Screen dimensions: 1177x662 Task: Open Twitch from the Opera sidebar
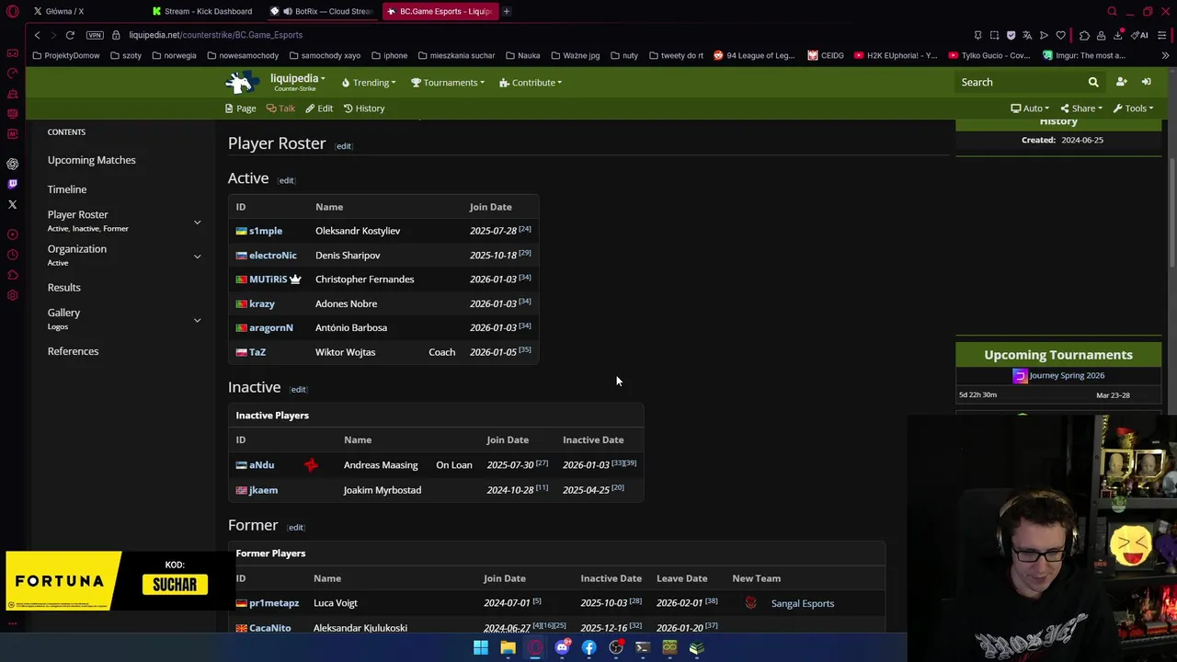12,184
